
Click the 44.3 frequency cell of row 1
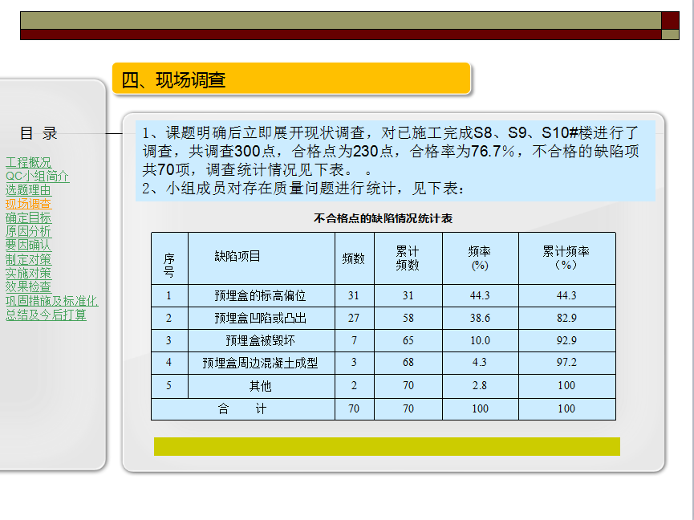(480, 295)
